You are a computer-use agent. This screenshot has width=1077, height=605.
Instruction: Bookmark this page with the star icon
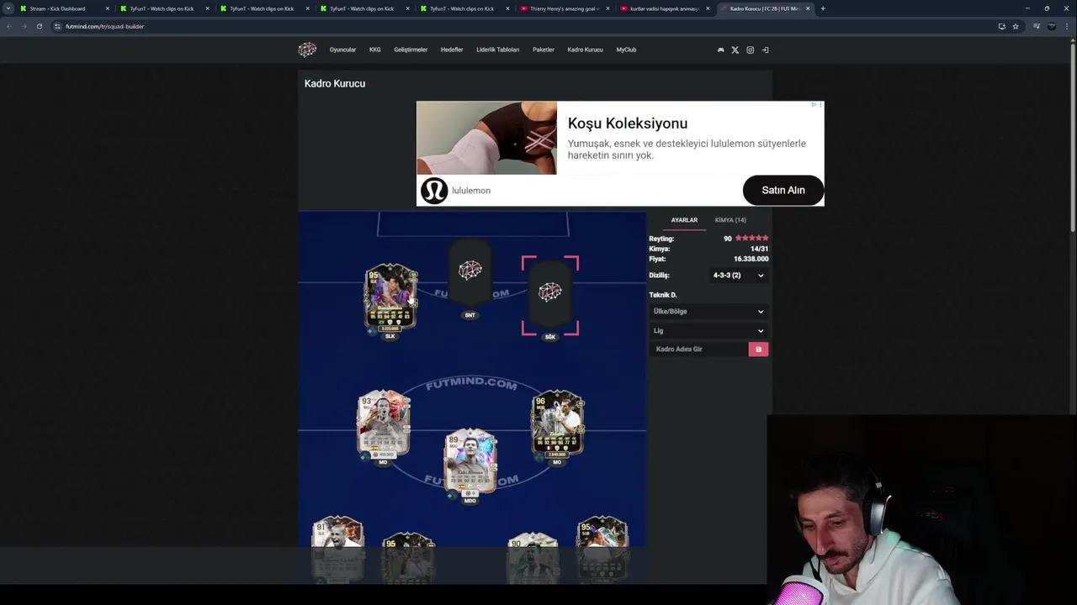tap(1016, 26)
